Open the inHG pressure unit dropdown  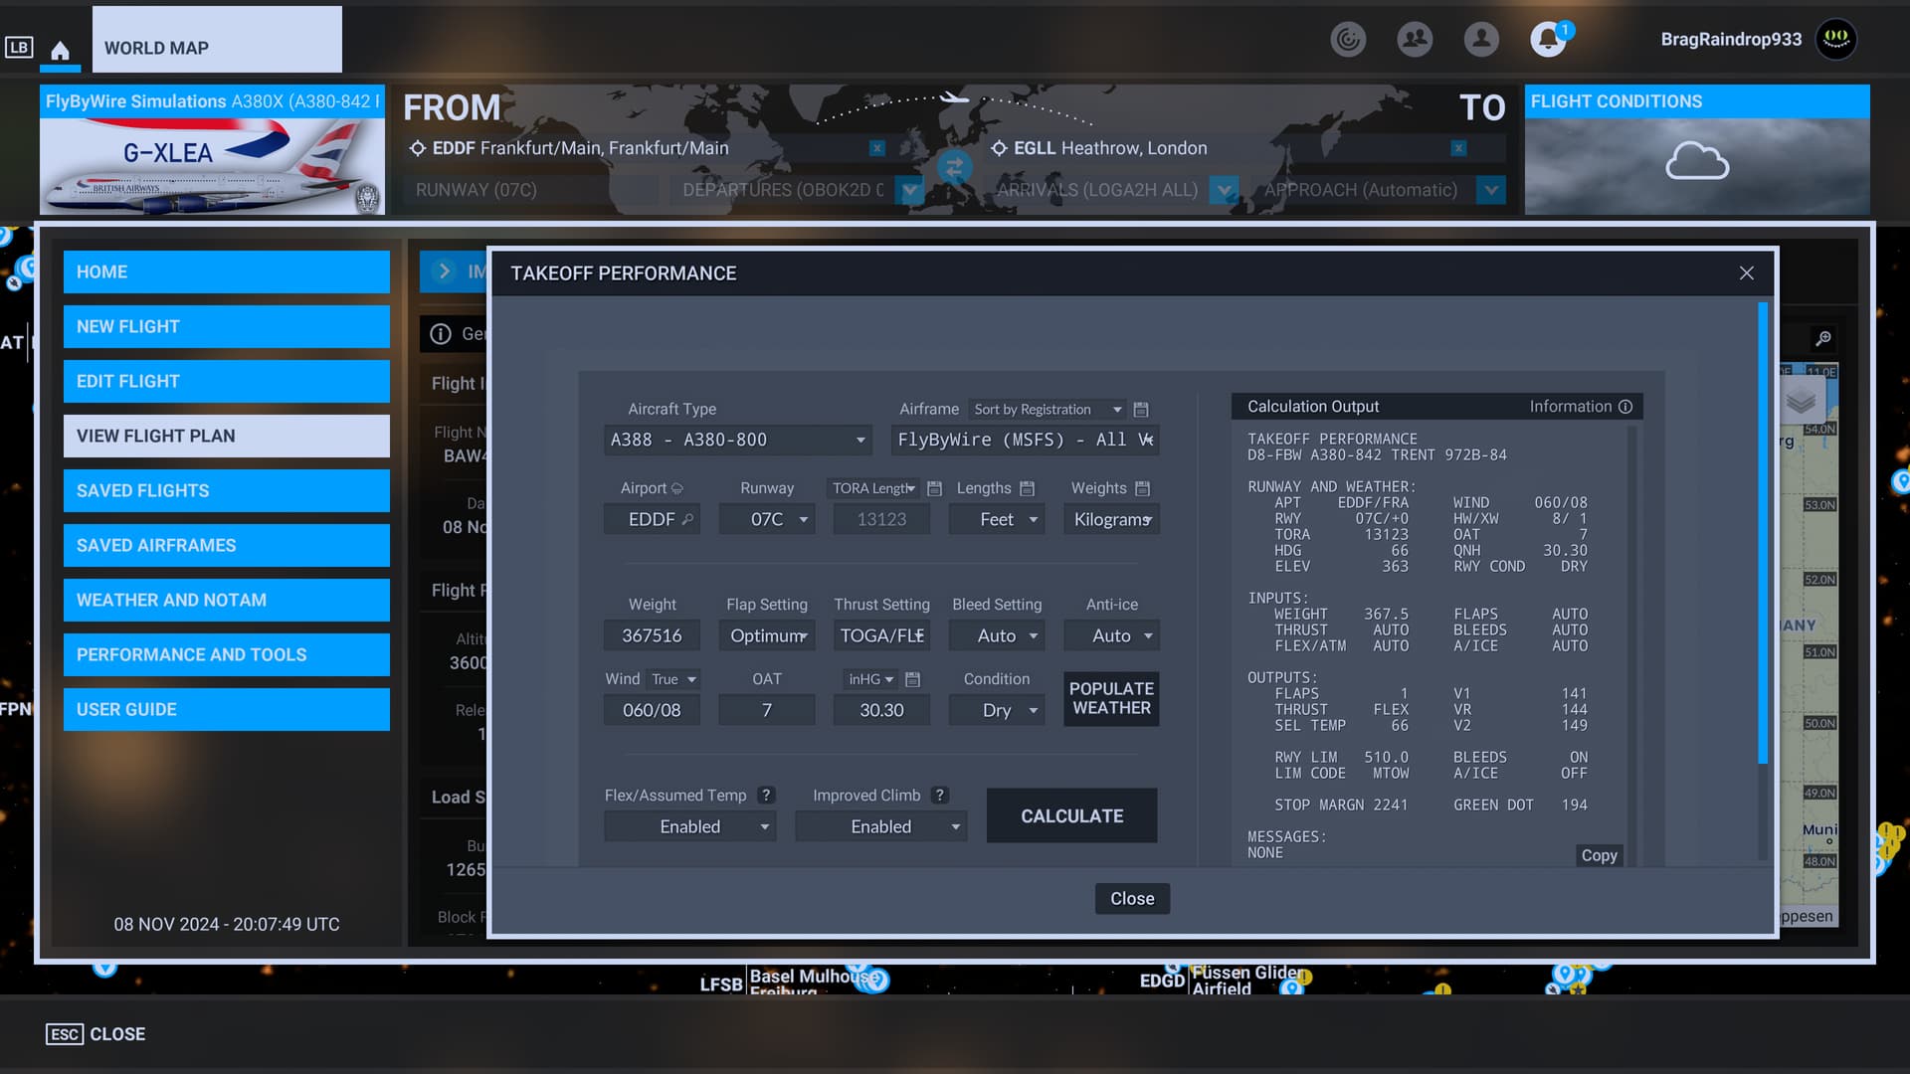click(870, 679)
